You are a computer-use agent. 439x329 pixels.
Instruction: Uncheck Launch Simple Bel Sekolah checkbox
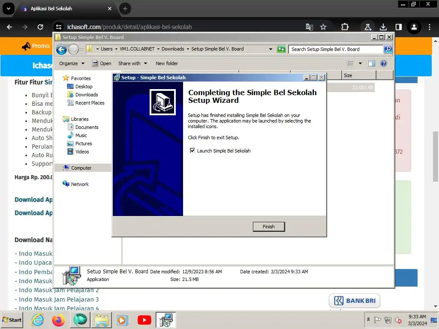[192, 150]
